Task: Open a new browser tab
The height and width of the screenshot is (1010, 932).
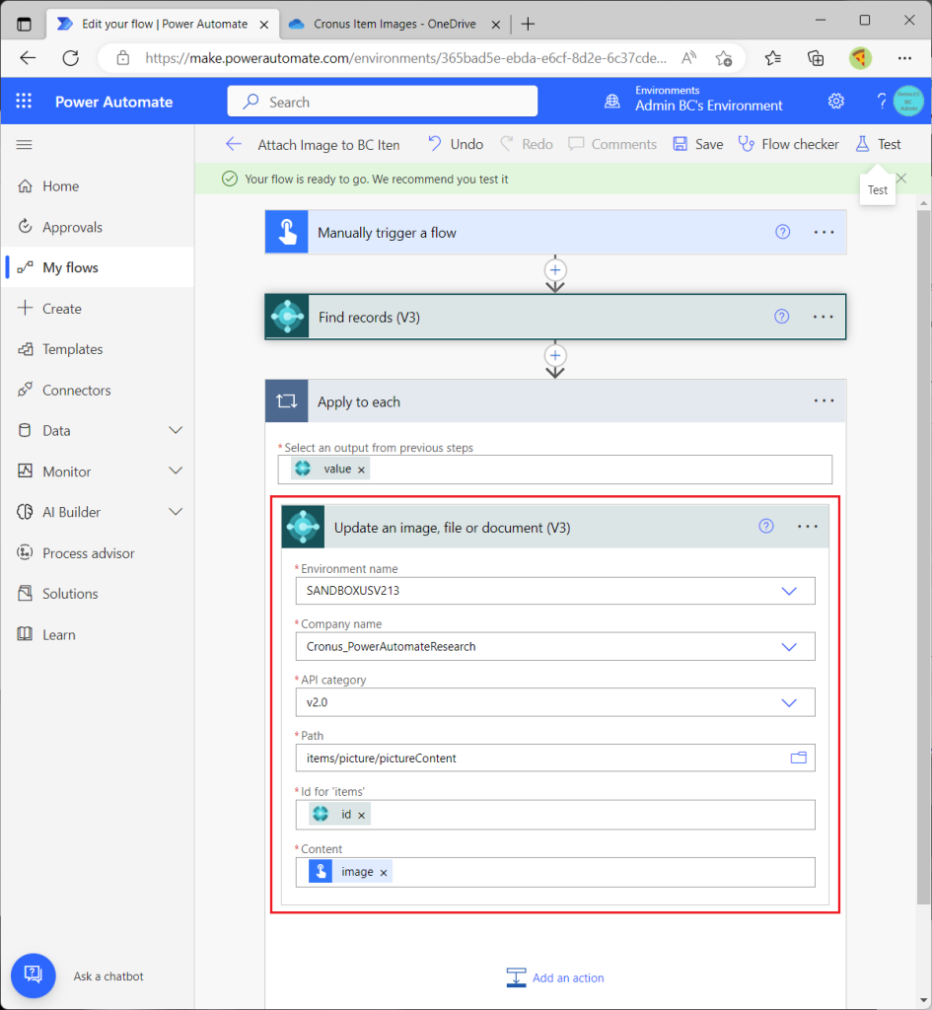Action: point(529,25)
